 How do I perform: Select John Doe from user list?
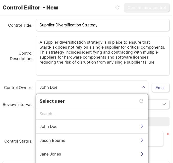click(x=92, y=126)
